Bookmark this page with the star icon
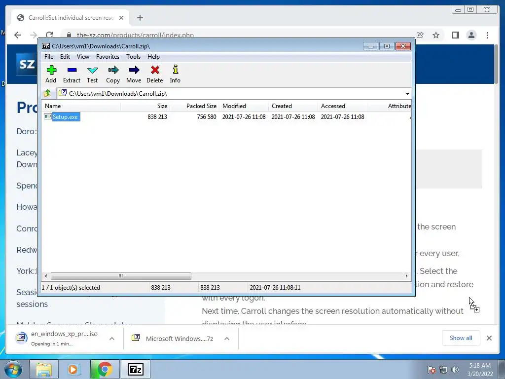The width and height of the screenshot is (505, 379). (436, 35)
